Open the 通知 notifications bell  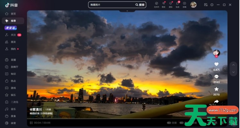pos(170,4)
